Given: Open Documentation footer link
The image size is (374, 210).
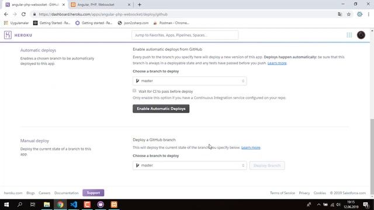Looking at the screenshot, I should (x=66, y=193).
